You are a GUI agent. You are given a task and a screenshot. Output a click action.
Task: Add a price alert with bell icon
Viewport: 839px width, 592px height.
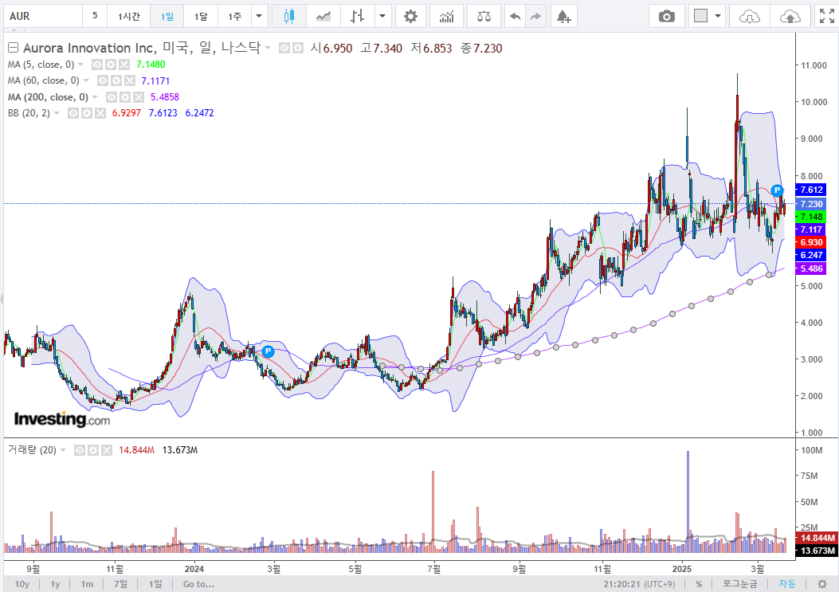tap(563, 17)
